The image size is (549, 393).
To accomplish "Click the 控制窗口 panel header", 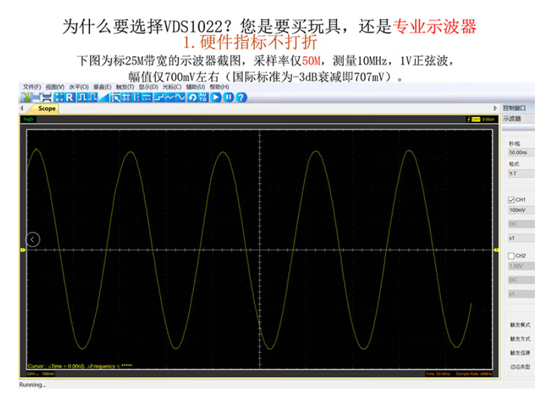I will coord(514,108).
